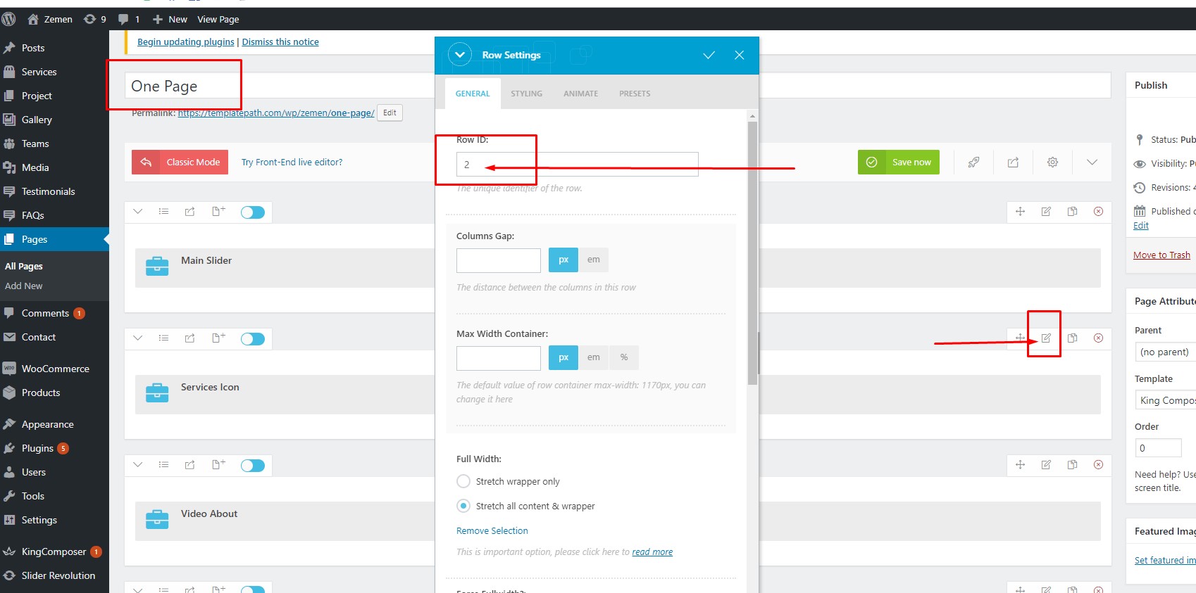Switch to the STYLING tab
Screen dimensions: 1196x593
click(526, 94)
